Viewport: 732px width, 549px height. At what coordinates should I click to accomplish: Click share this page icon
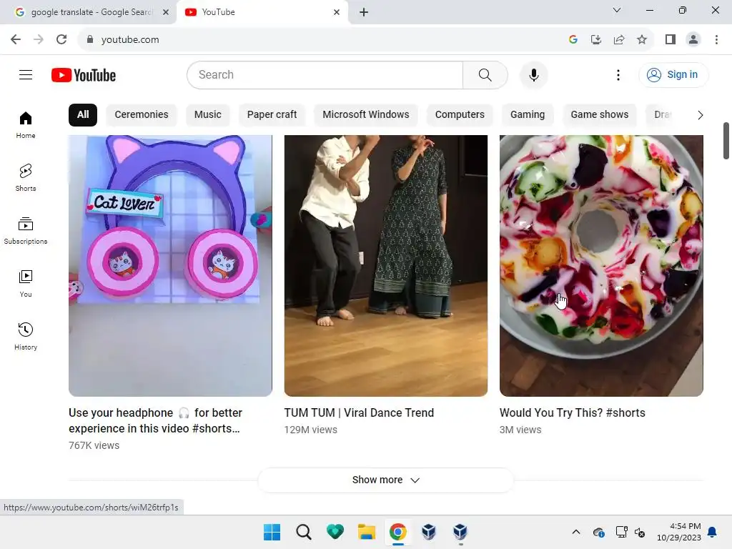point(619,40)
